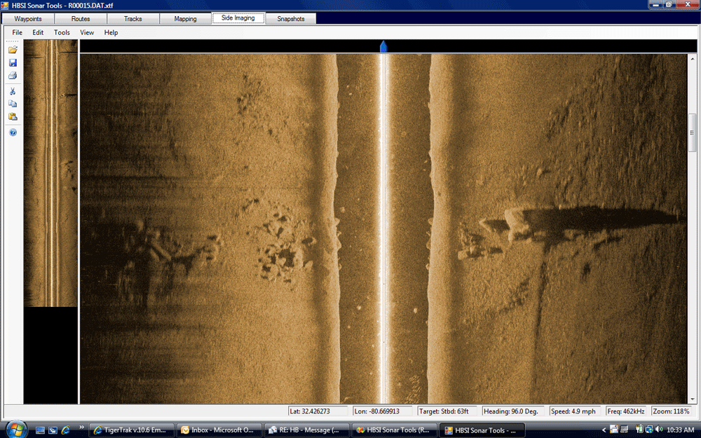The image size is (701, 438).
Task: Click the Open file icon
Action: coord(13,50)
